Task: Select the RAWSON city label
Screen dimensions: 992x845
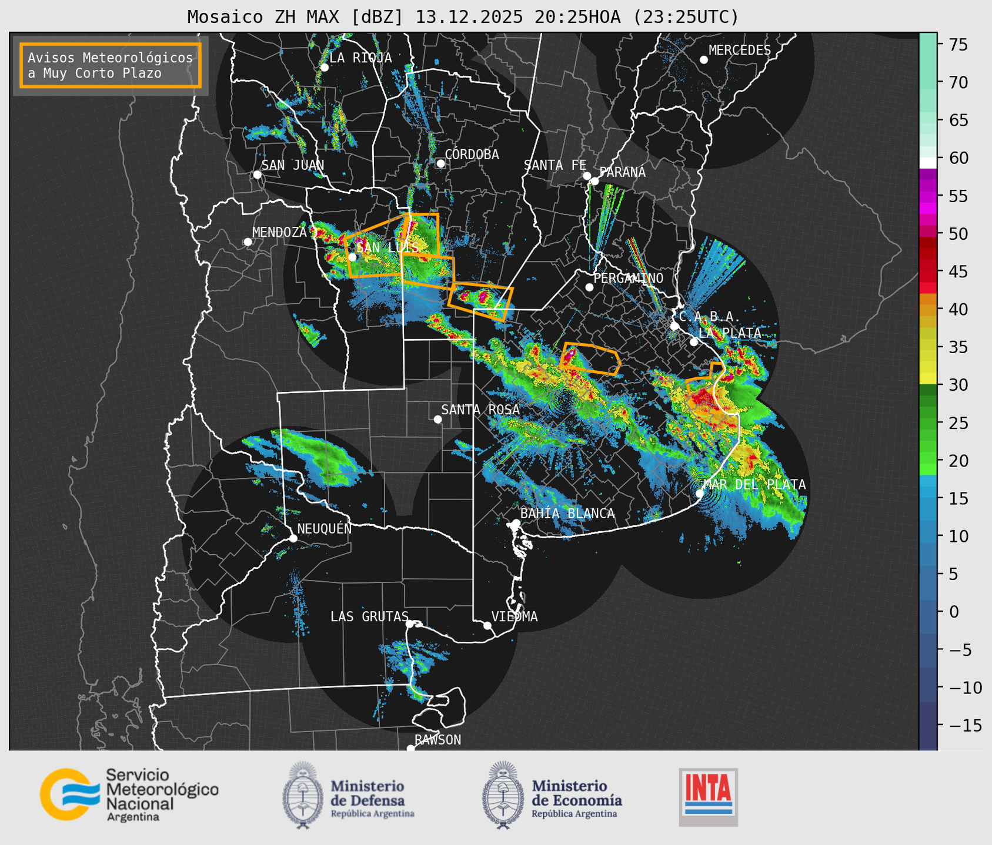Action: click(x=437, y=740)
